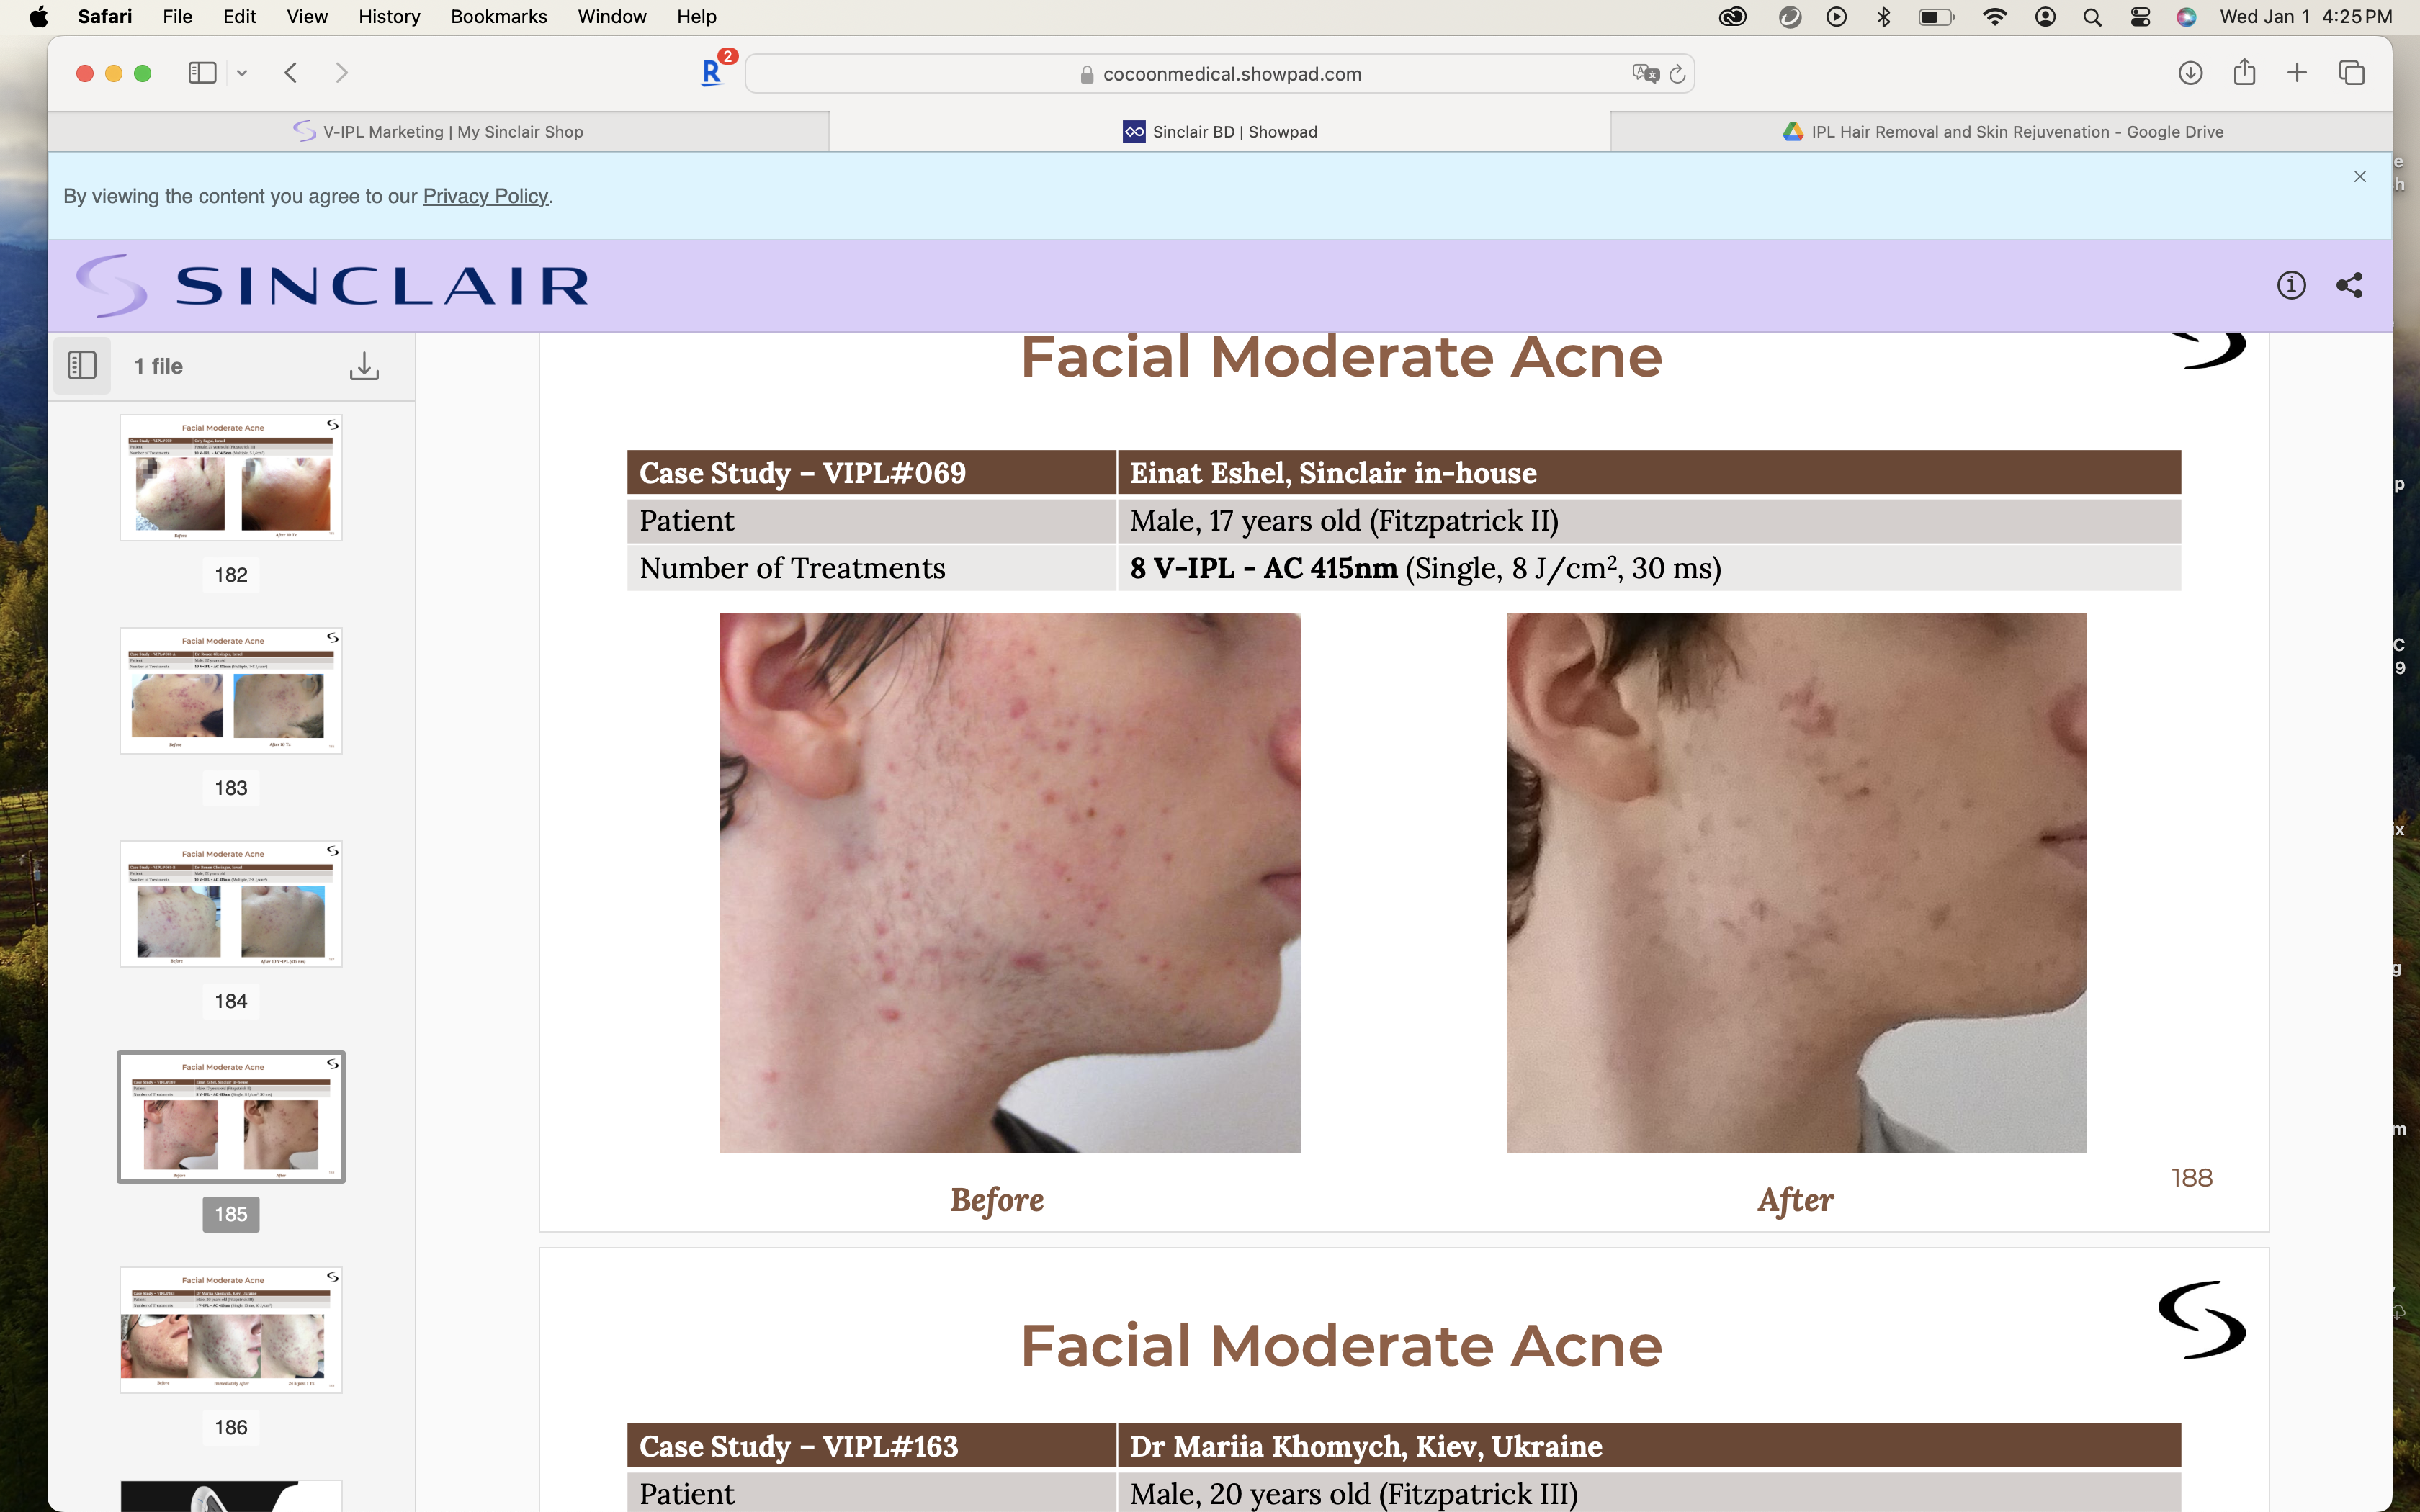Open the Safari menu

[x=105, y=17]
